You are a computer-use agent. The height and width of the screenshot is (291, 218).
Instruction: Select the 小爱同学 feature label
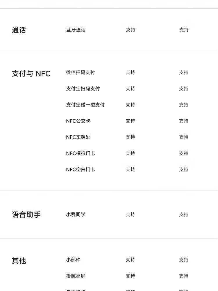[x=76, y=214]
